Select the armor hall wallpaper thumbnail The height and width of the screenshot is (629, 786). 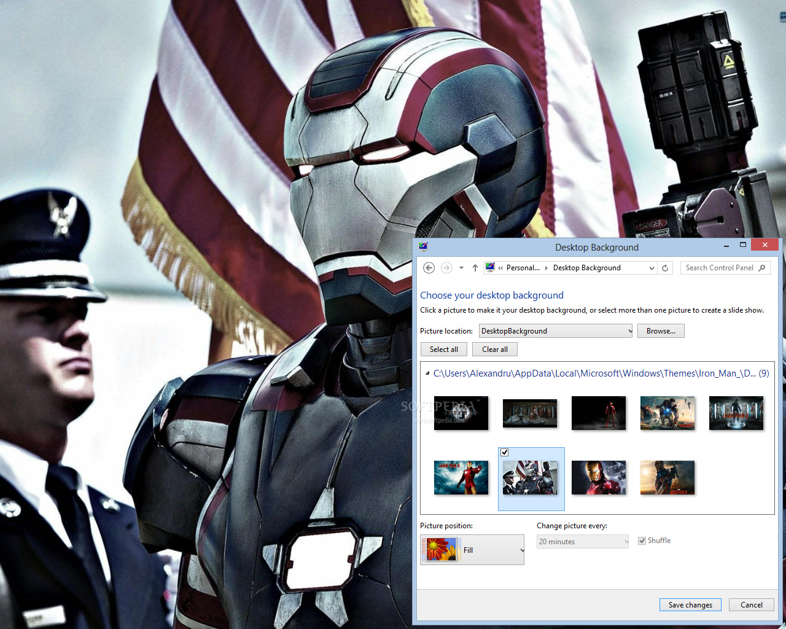coord(530,413)
